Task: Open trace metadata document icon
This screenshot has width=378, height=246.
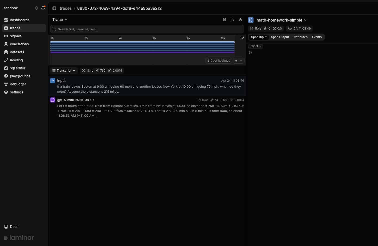Action: pyautogui.click(x=224, y=20)
